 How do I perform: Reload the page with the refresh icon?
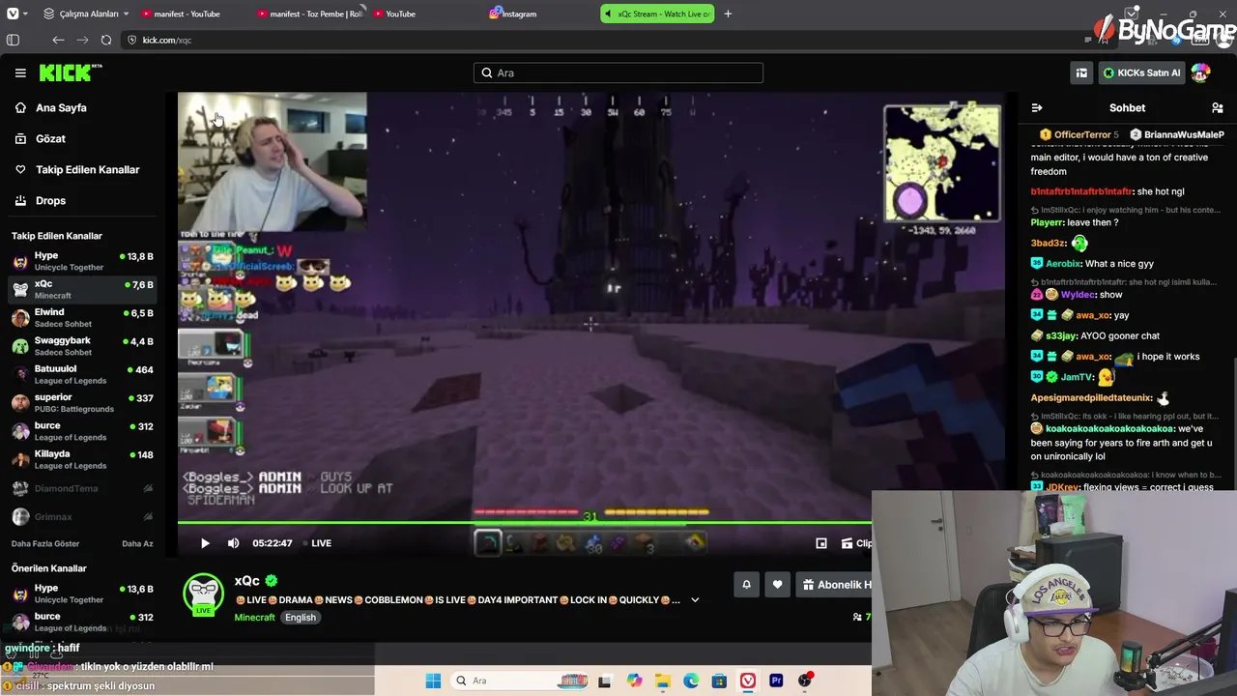tap(106, 40)
